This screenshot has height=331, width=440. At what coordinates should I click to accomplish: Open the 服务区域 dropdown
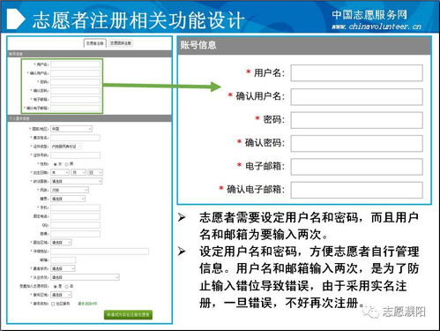pyautogui.click(x=61, y=295)
